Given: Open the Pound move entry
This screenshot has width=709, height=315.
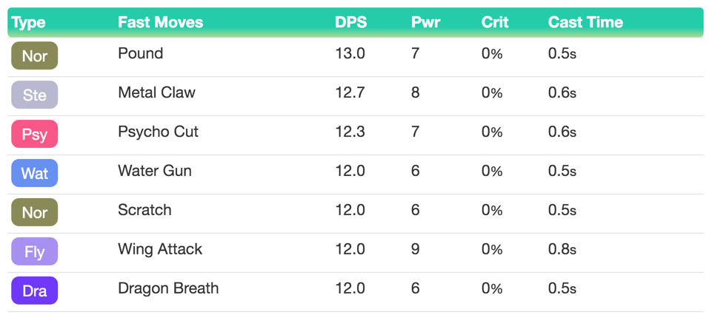Looking at the screenshot, I should 140,53.
